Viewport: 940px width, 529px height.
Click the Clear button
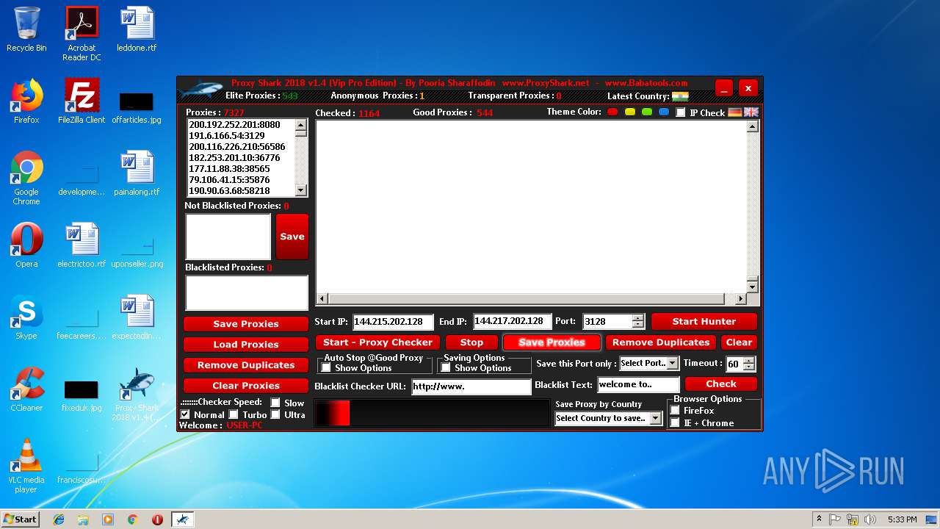click(x=739, y=342)
